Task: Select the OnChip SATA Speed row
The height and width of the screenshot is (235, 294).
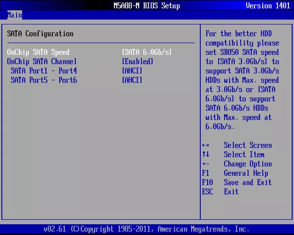Action: pos(38,52)
